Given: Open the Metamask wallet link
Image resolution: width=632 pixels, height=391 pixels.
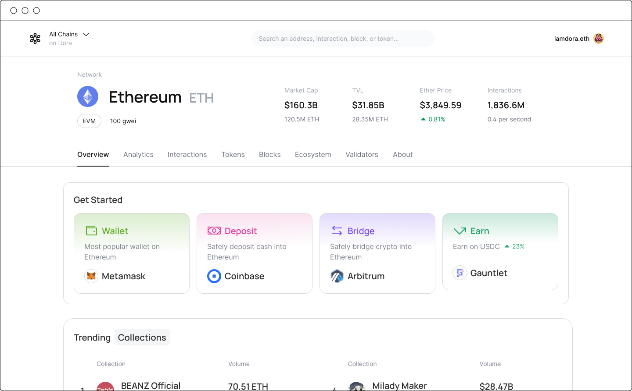Looking at the screenshot, I should pos(123,276).
